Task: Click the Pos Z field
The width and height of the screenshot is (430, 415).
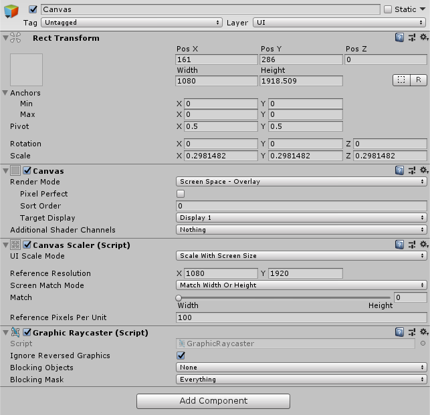Action: (x=386, y=59)
